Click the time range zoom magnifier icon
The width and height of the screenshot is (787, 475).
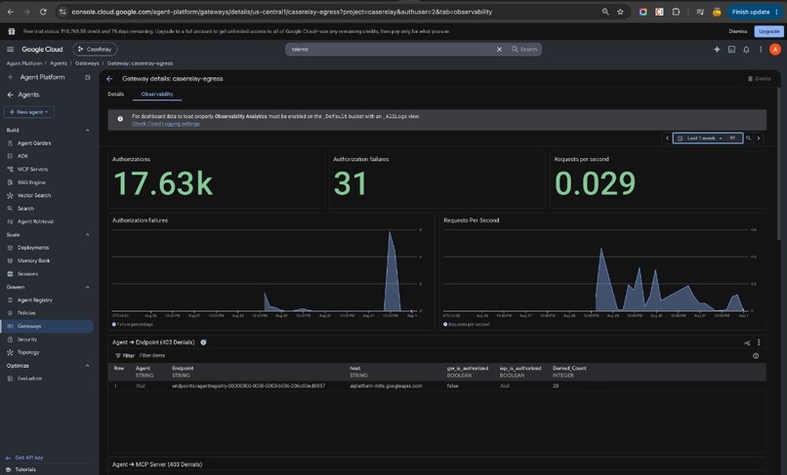coord(748,138)
